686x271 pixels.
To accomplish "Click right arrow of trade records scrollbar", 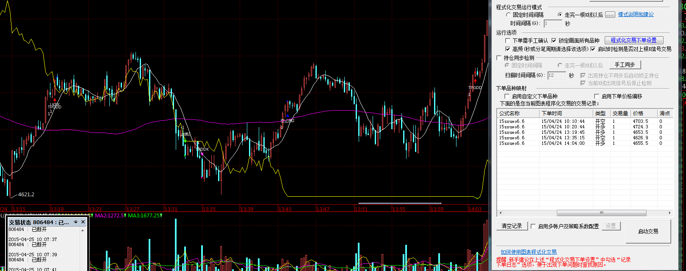I will (670, 213).
